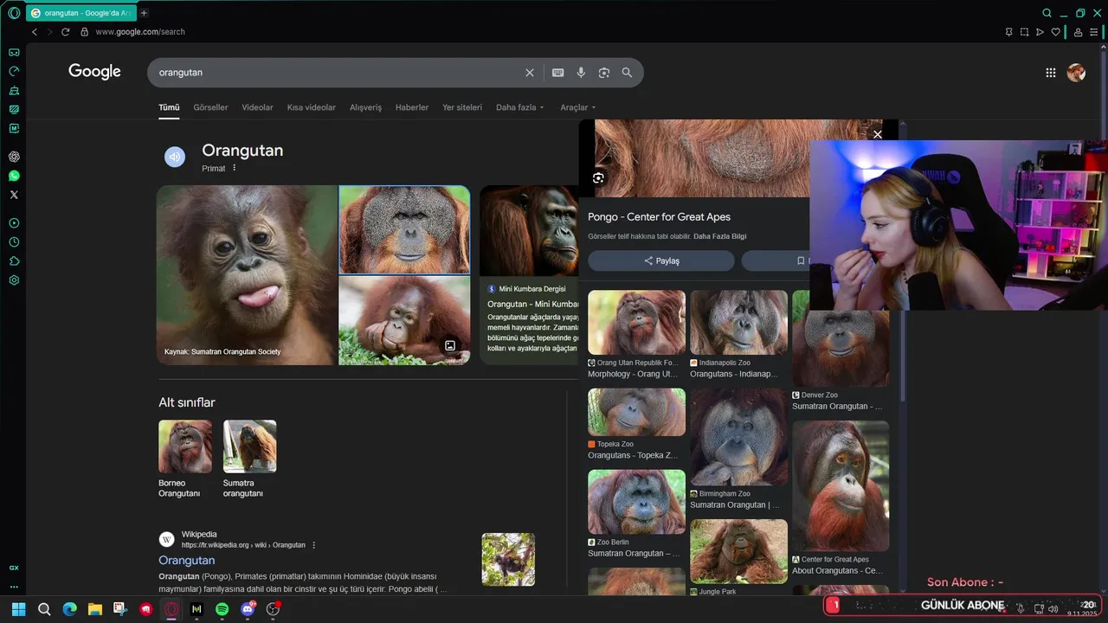The height and width of the screenshot is (623, 1108).
Task: Open the player icon in sidebar
Action: pos(14,223)
